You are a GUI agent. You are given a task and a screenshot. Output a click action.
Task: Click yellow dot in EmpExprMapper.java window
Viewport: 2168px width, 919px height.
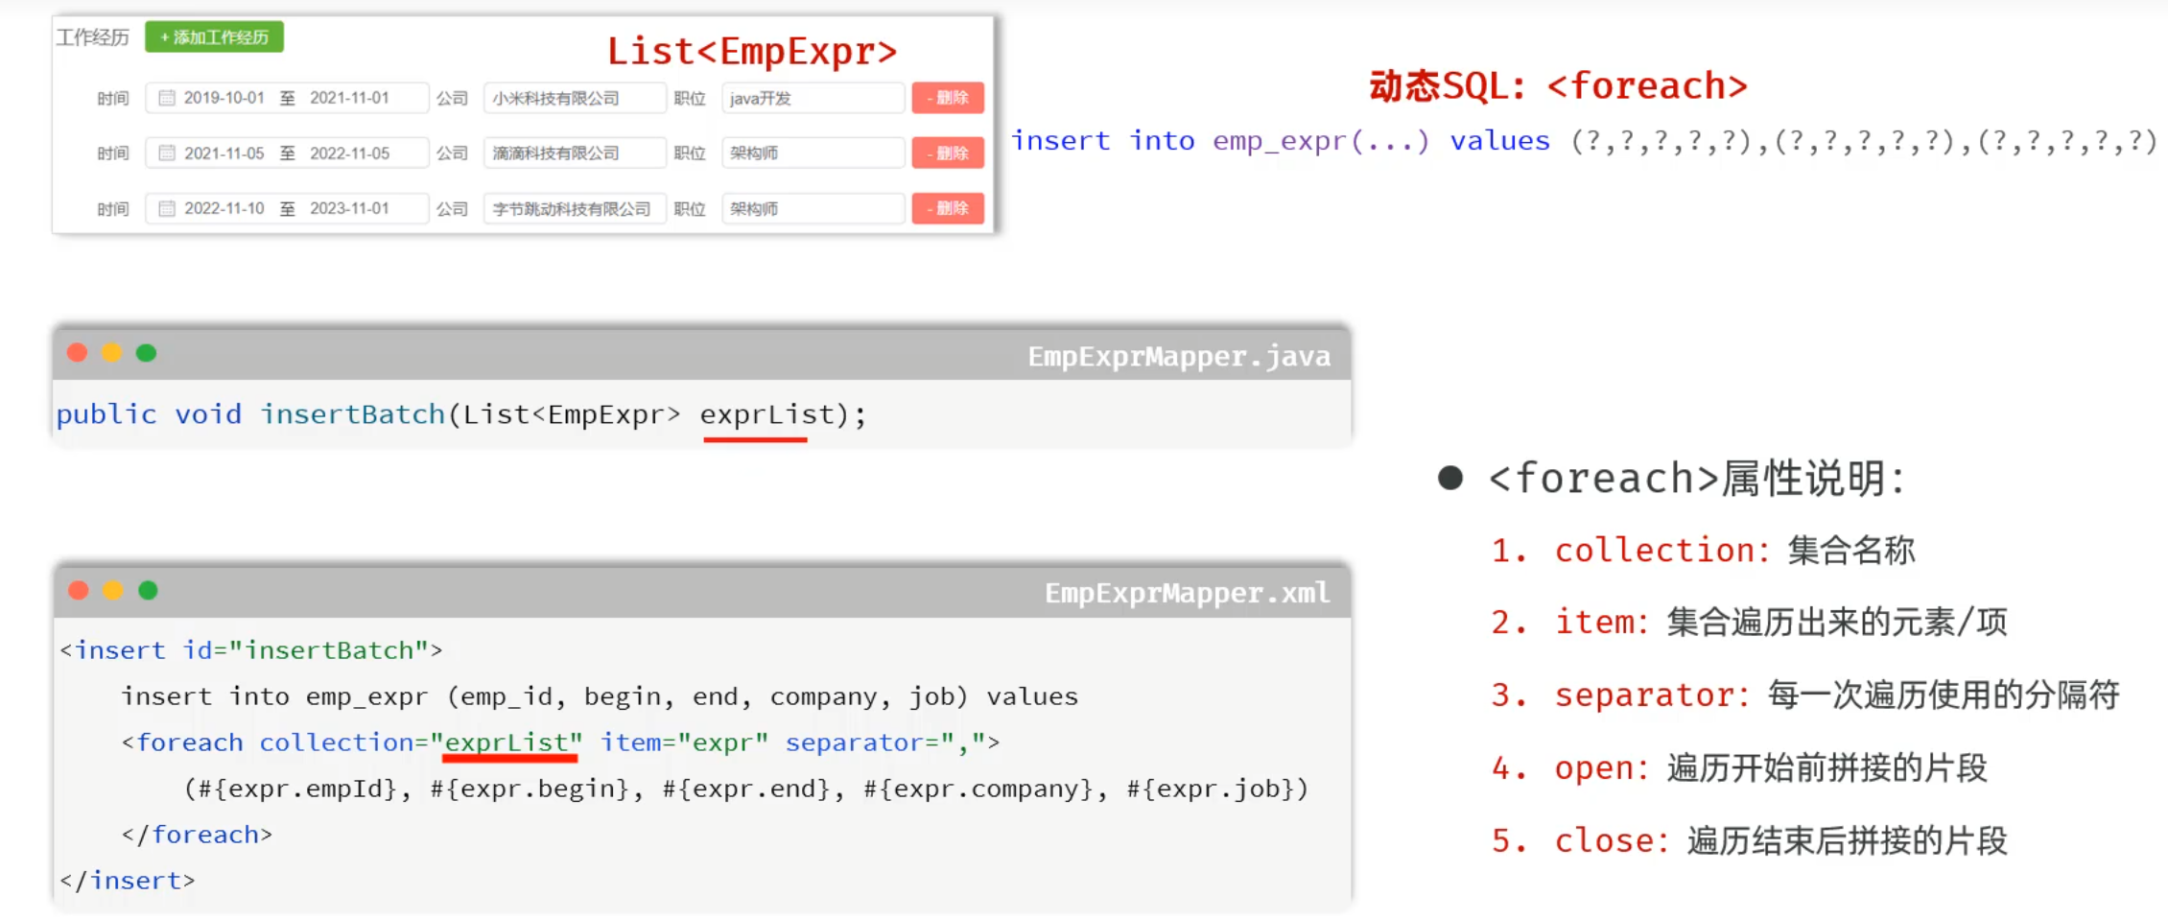coord(112,353)
